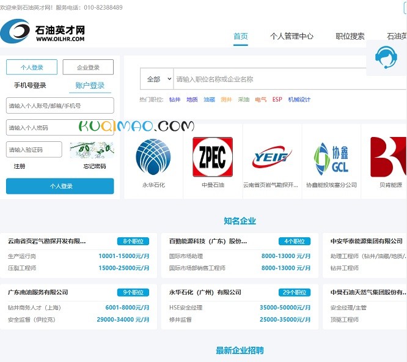Refresh the captcha verification image

pyautogui.click(x=92, y=150)
